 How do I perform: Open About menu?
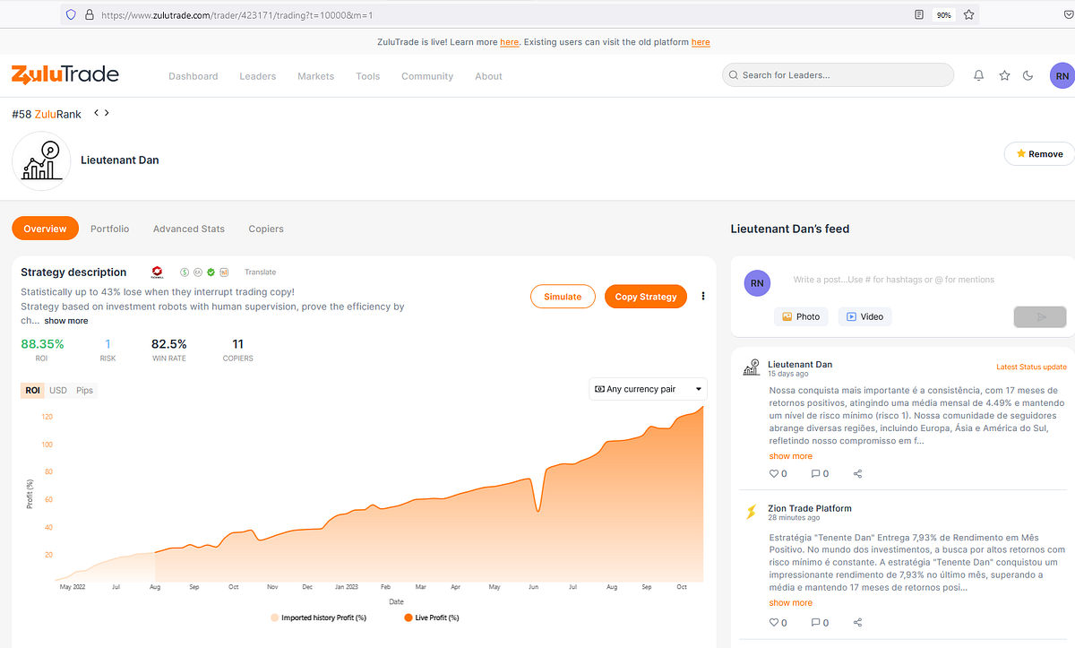[x=489, y=76]
